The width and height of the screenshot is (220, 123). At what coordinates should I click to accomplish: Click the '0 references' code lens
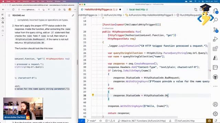[108, 28]
